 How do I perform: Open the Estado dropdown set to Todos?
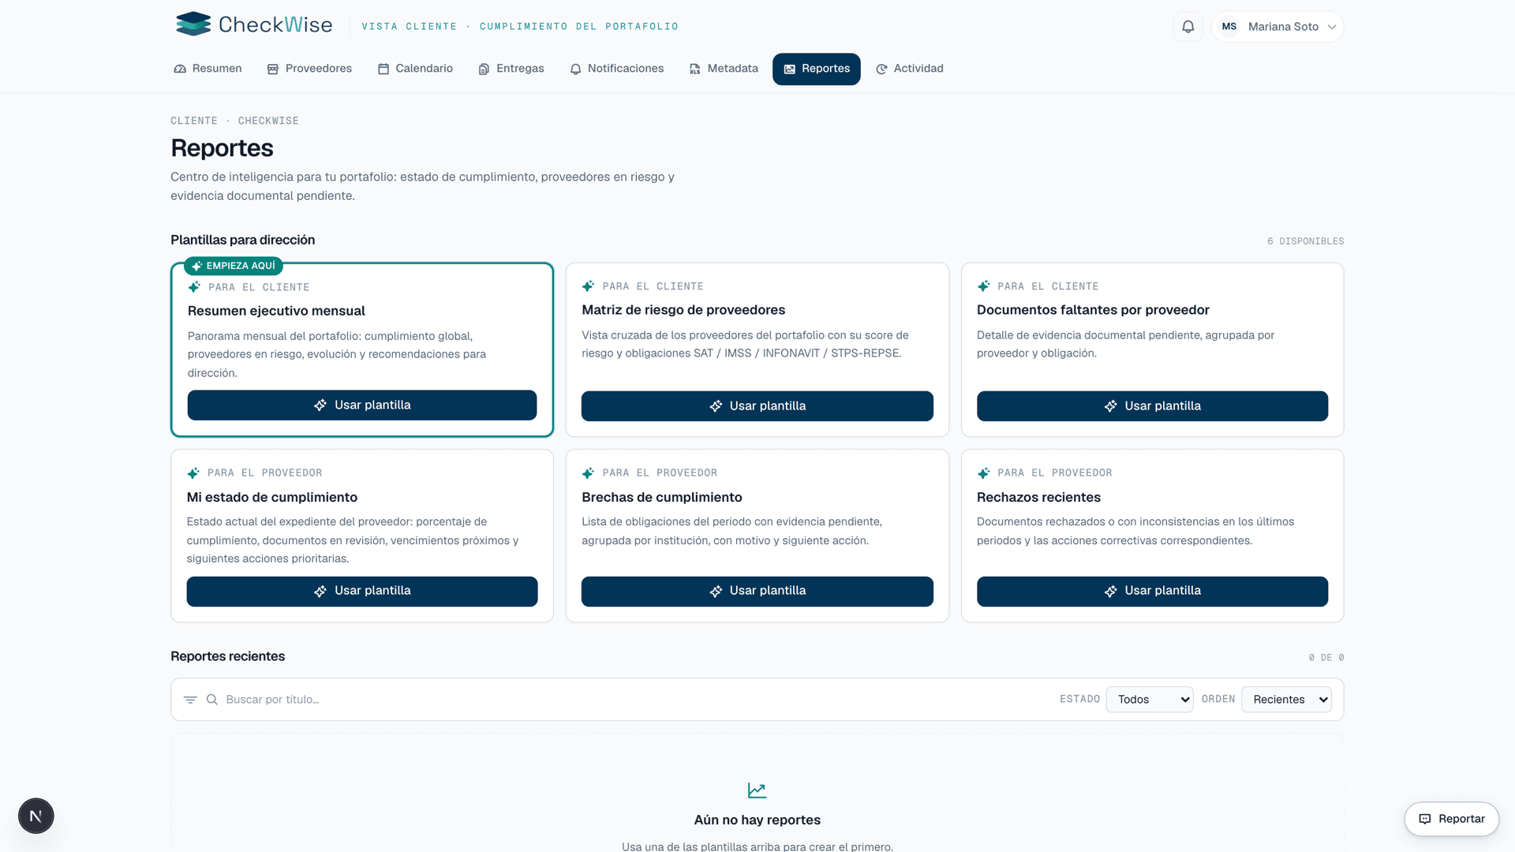point(1150,700)
